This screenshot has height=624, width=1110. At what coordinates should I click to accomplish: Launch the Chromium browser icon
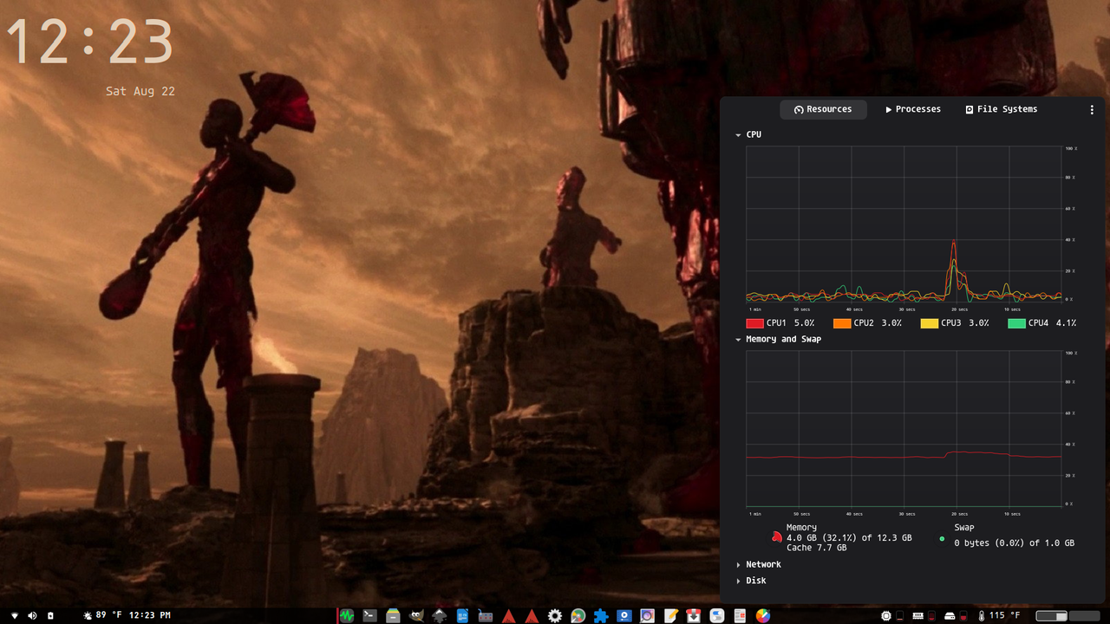(578, 615)
